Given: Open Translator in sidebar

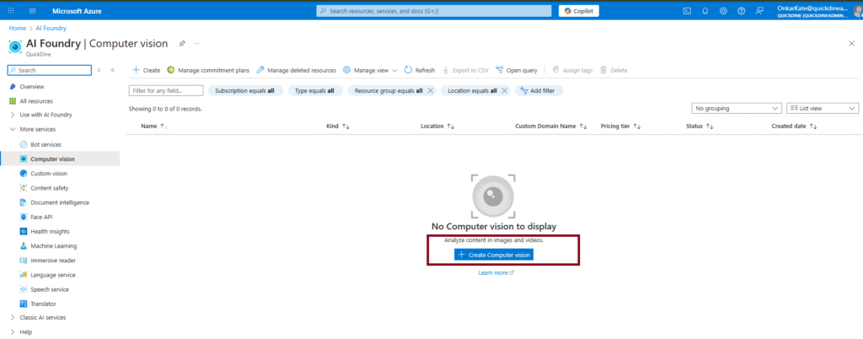Looking at the screenshot, I should click(43, 304).
